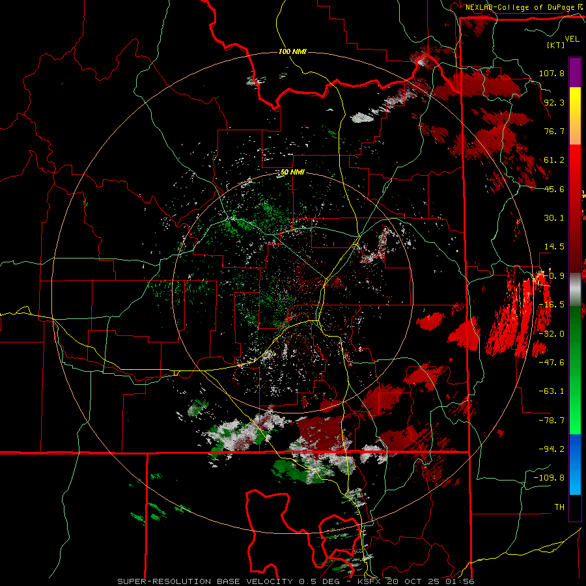
Task: Click the [KT] units label
Action: [x=556, y=45]
